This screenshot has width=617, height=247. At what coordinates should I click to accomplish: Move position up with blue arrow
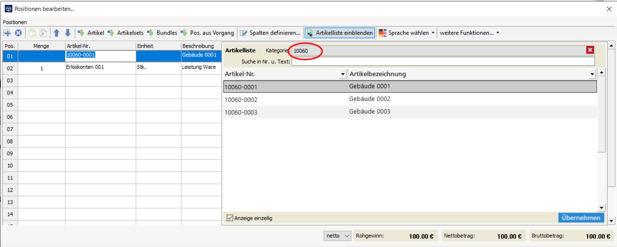pyautogui.click(x=56, y=33)
